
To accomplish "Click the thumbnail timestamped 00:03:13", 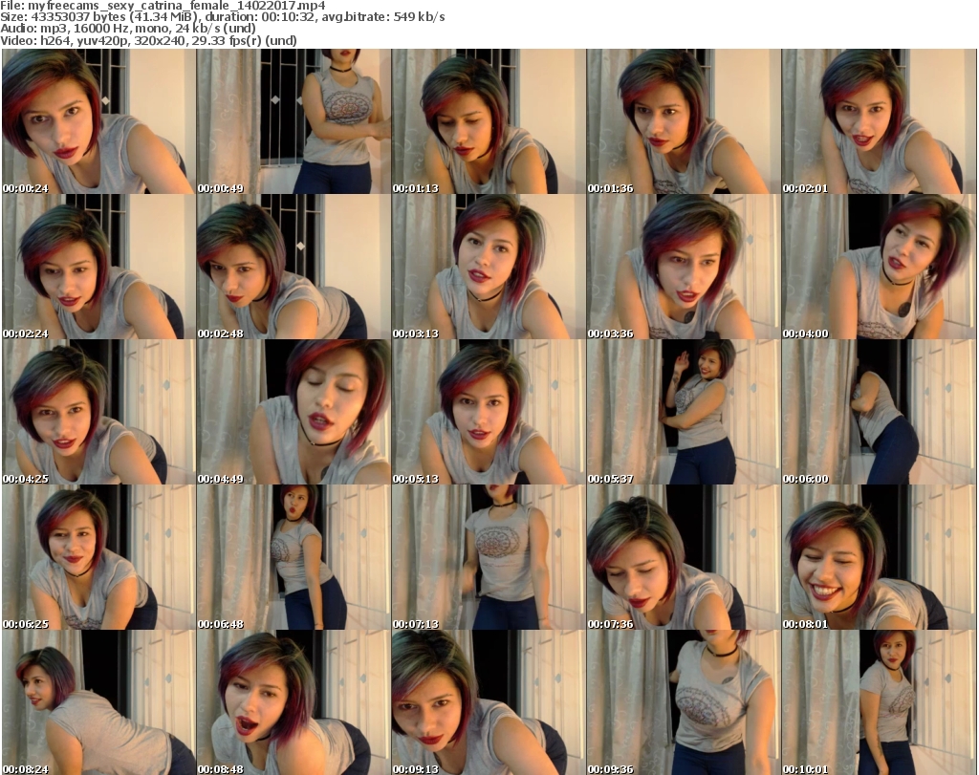I will (489, 267).
